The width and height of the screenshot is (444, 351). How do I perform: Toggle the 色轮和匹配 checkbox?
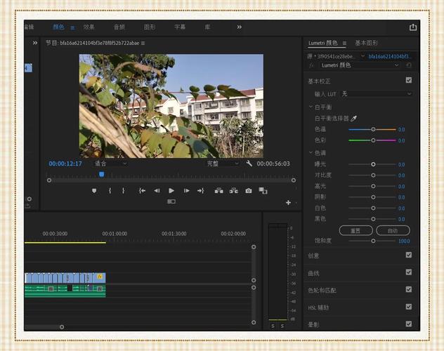point(409,290)
